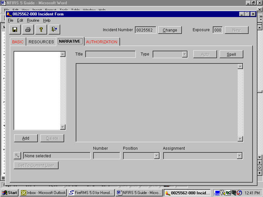Open help with the question mark icon

click(41, 30)
